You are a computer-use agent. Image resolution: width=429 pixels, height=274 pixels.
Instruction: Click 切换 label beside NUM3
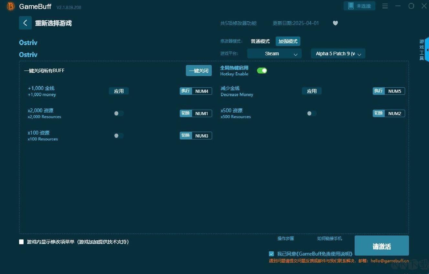click(186, 136)
